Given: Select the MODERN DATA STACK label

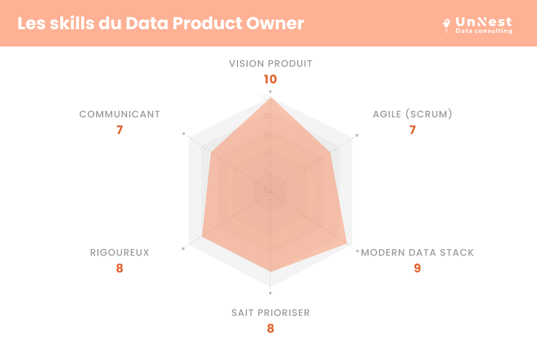Looking at the screenshot, I should 417,253.
